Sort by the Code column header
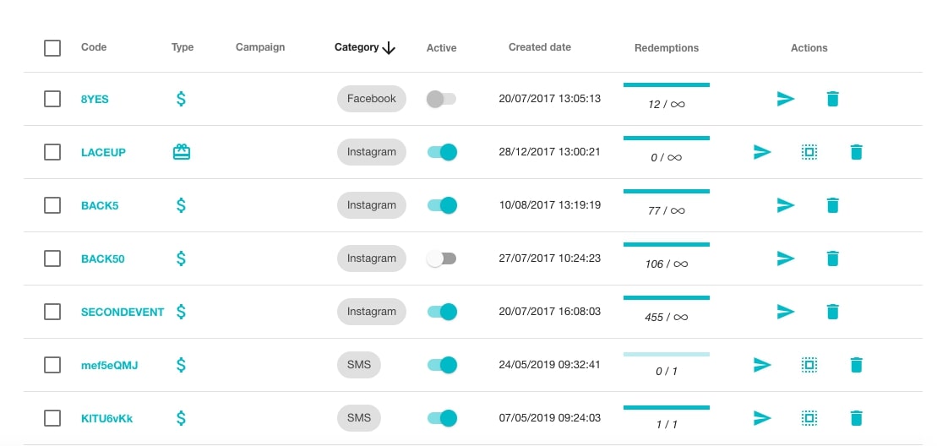The width and height of the screenshot is (937, 446). (94, 47)
